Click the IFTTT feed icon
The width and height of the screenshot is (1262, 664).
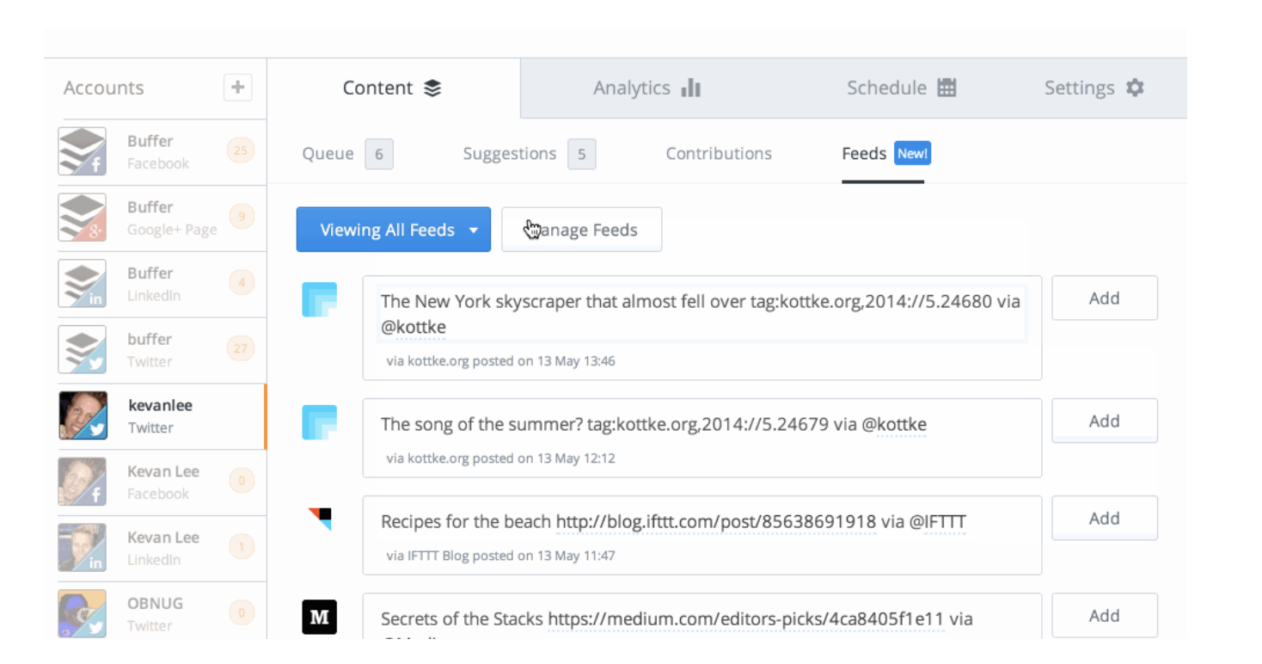click(x=320, y=519)
